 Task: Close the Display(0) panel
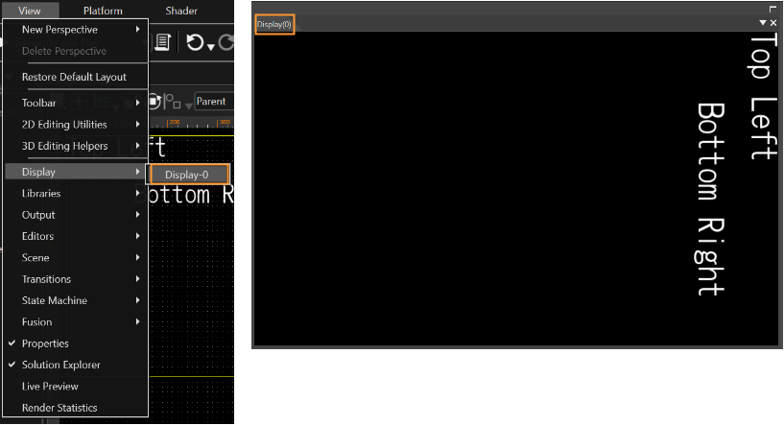(x=773, y=22)
